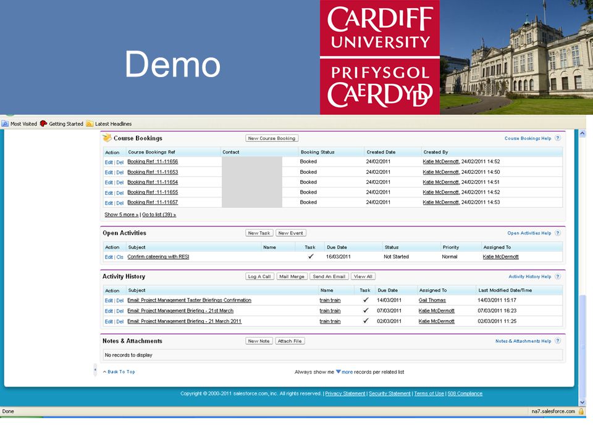Viewport: 593px width, 444px height.
Task: Create a New Event in Open Activities
Action: pyautogui.click(x=290, y=233)
